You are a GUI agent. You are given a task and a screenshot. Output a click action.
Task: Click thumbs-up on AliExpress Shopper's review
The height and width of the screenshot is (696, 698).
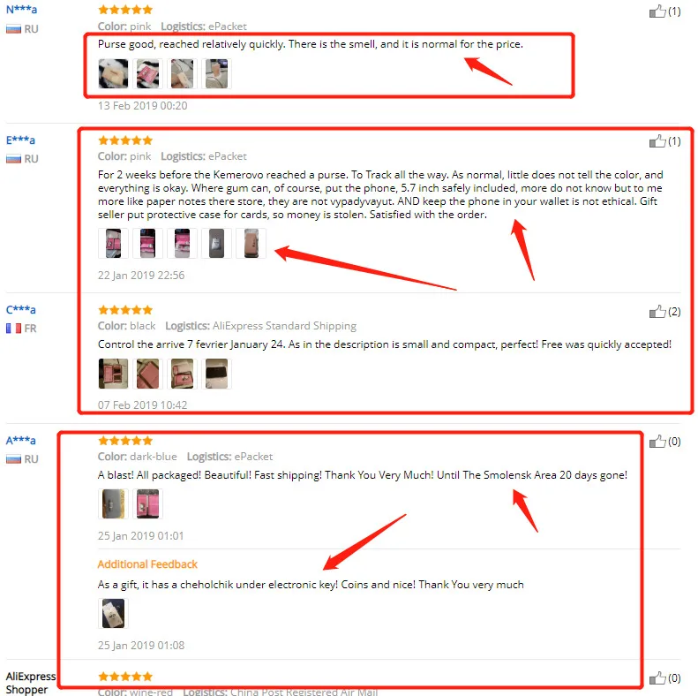(x=657, y=677)
